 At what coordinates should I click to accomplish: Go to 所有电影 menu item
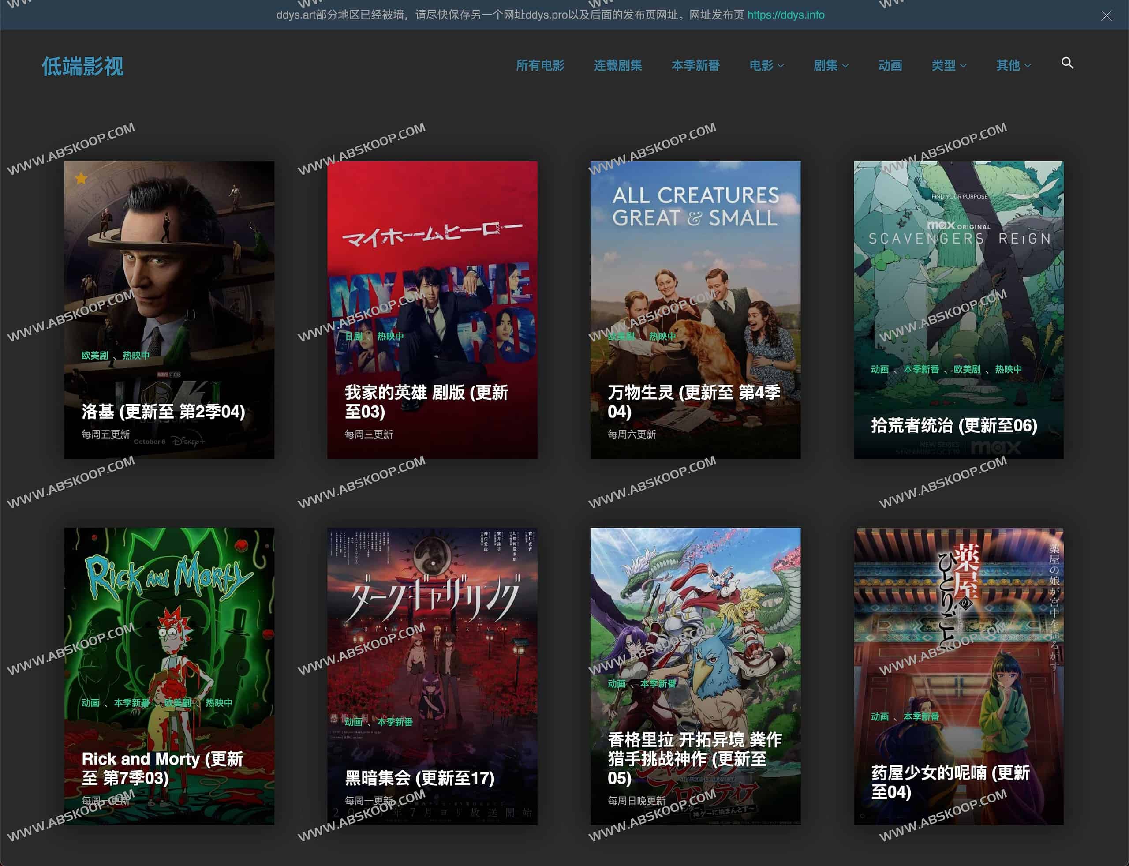540,65
